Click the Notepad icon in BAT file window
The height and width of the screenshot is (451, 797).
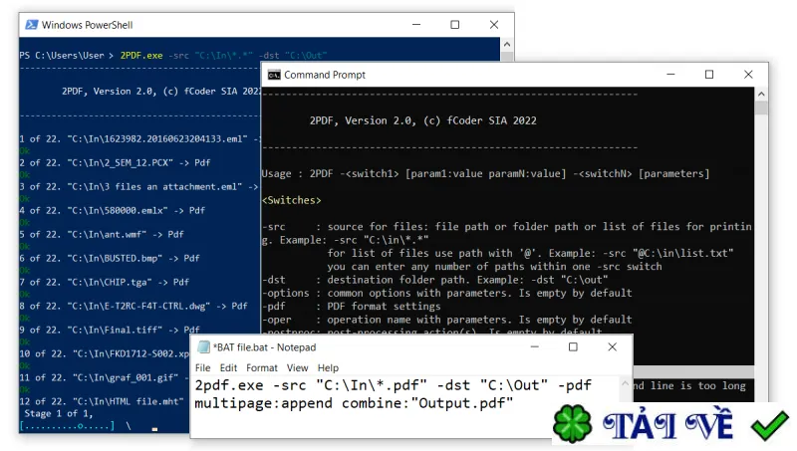[x=203, y=346]
